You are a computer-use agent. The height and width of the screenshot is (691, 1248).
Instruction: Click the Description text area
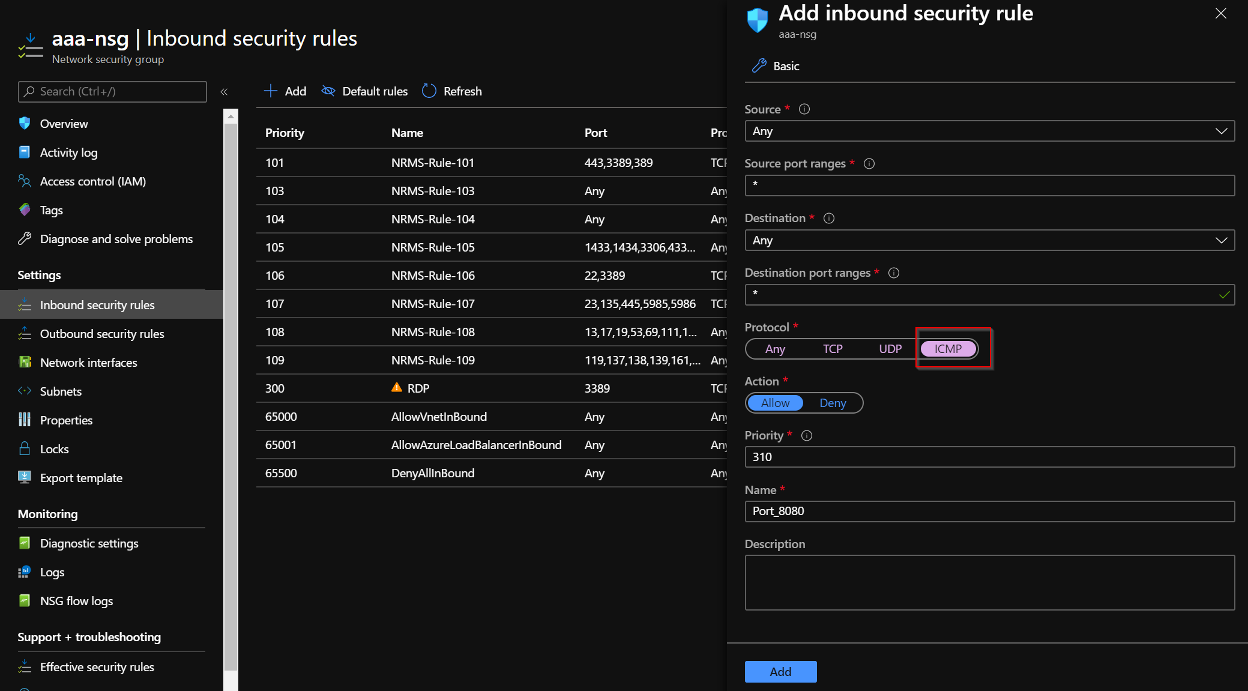coord(990,582)
